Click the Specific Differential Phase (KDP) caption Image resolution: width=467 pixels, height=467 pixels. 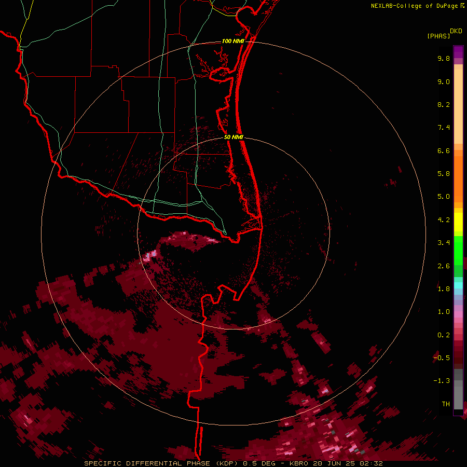click(x=161, y=463)
